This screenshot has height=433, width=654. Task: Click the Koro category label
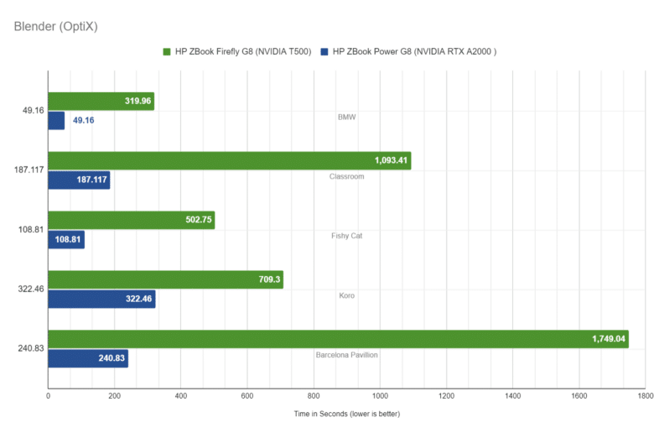pos(346,295)
